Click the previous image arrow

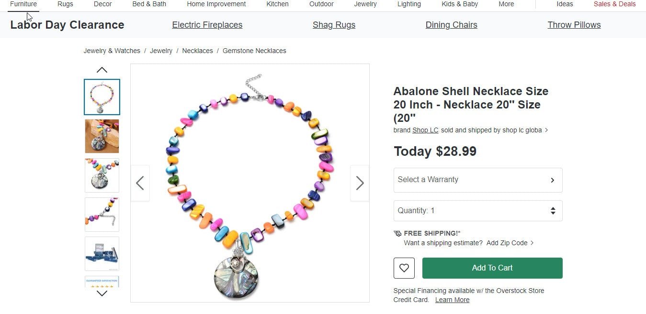click(140, 183)
